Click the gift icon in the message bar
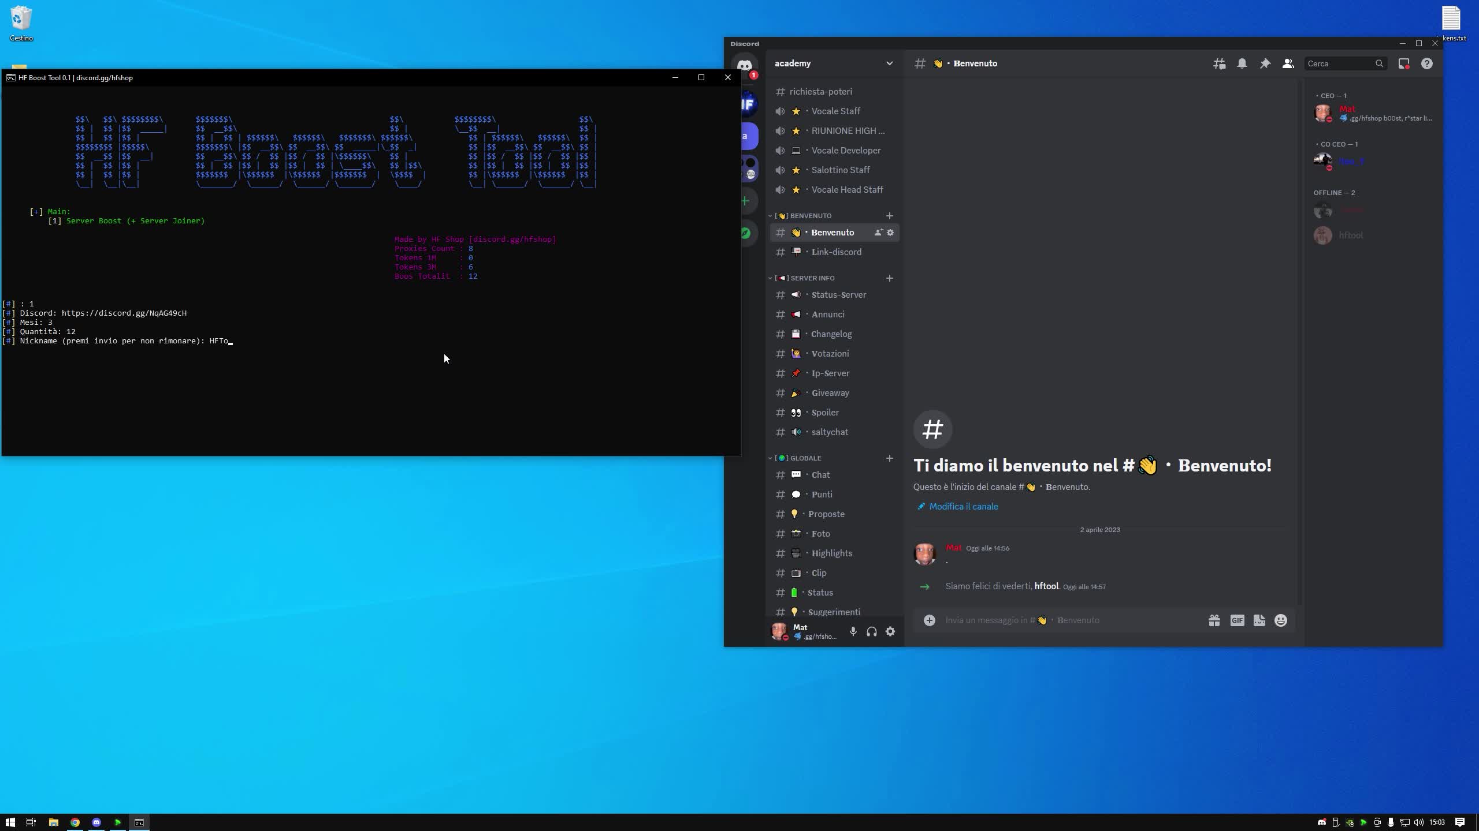 click(x=1214, y=620)
